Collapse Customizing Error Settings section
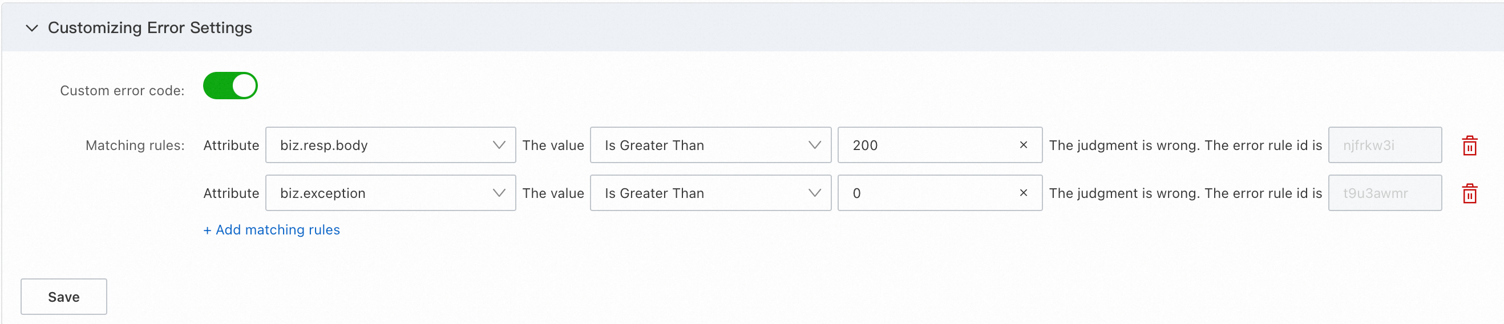The height and width of the screenshot is (324, 1504). (32, 27)
